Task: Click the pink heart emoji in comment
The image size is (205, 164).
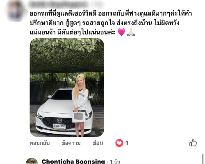Action: pos(121,32)
